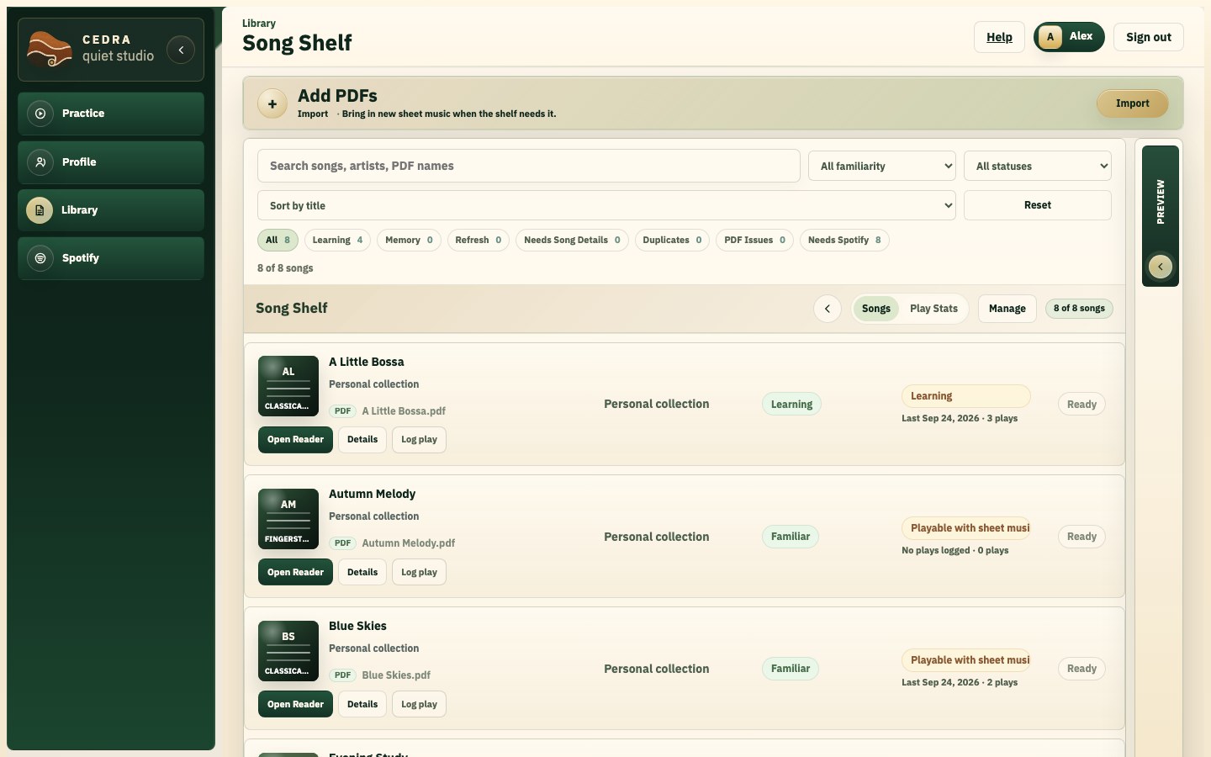Go to Profile in sidebar
This screenshot has height=757, width=1211.
click(111, 162)
